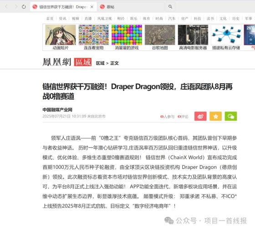Open 凤凰卫视 in the top navigation
This screenshot has width=255, height=231.
click(x=105, y=19)
